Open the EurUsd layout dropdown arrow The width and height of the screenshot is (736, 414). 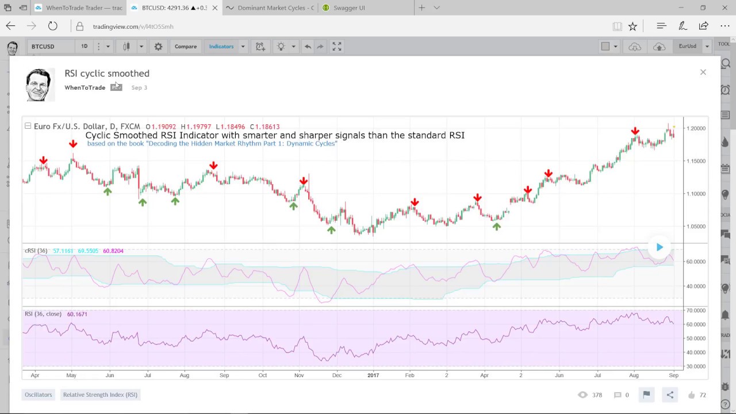coord(707,47)
